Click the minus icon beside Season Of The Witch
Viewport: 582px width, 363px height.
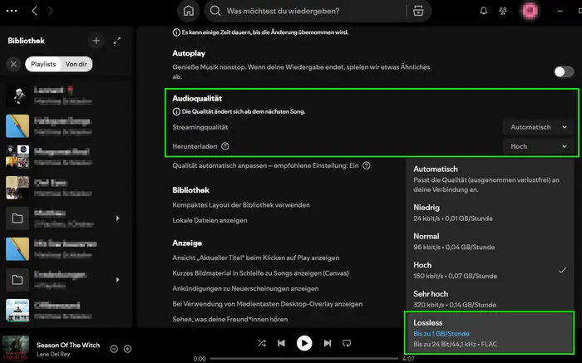tap(114, 349)
